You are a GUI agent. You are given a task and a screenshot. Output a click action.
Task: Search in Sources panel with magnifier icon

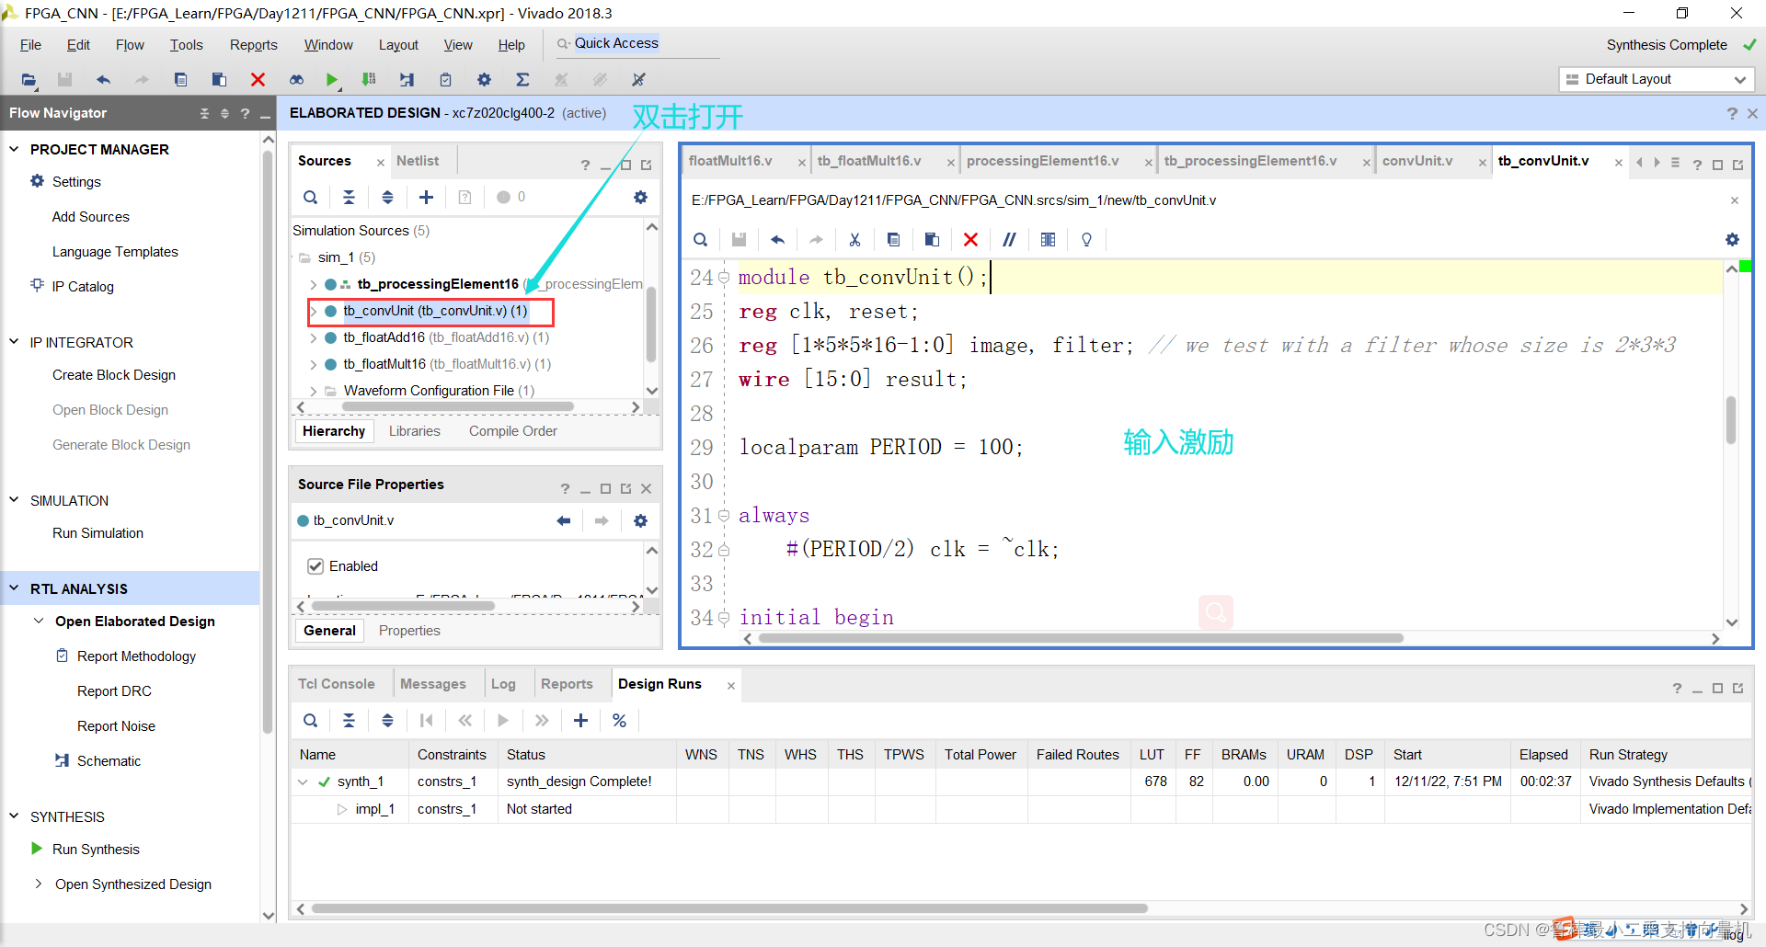(311, 197)
